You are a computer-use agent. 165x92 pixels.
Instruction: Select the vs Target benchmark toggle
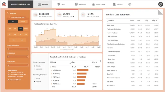point(23,22)
